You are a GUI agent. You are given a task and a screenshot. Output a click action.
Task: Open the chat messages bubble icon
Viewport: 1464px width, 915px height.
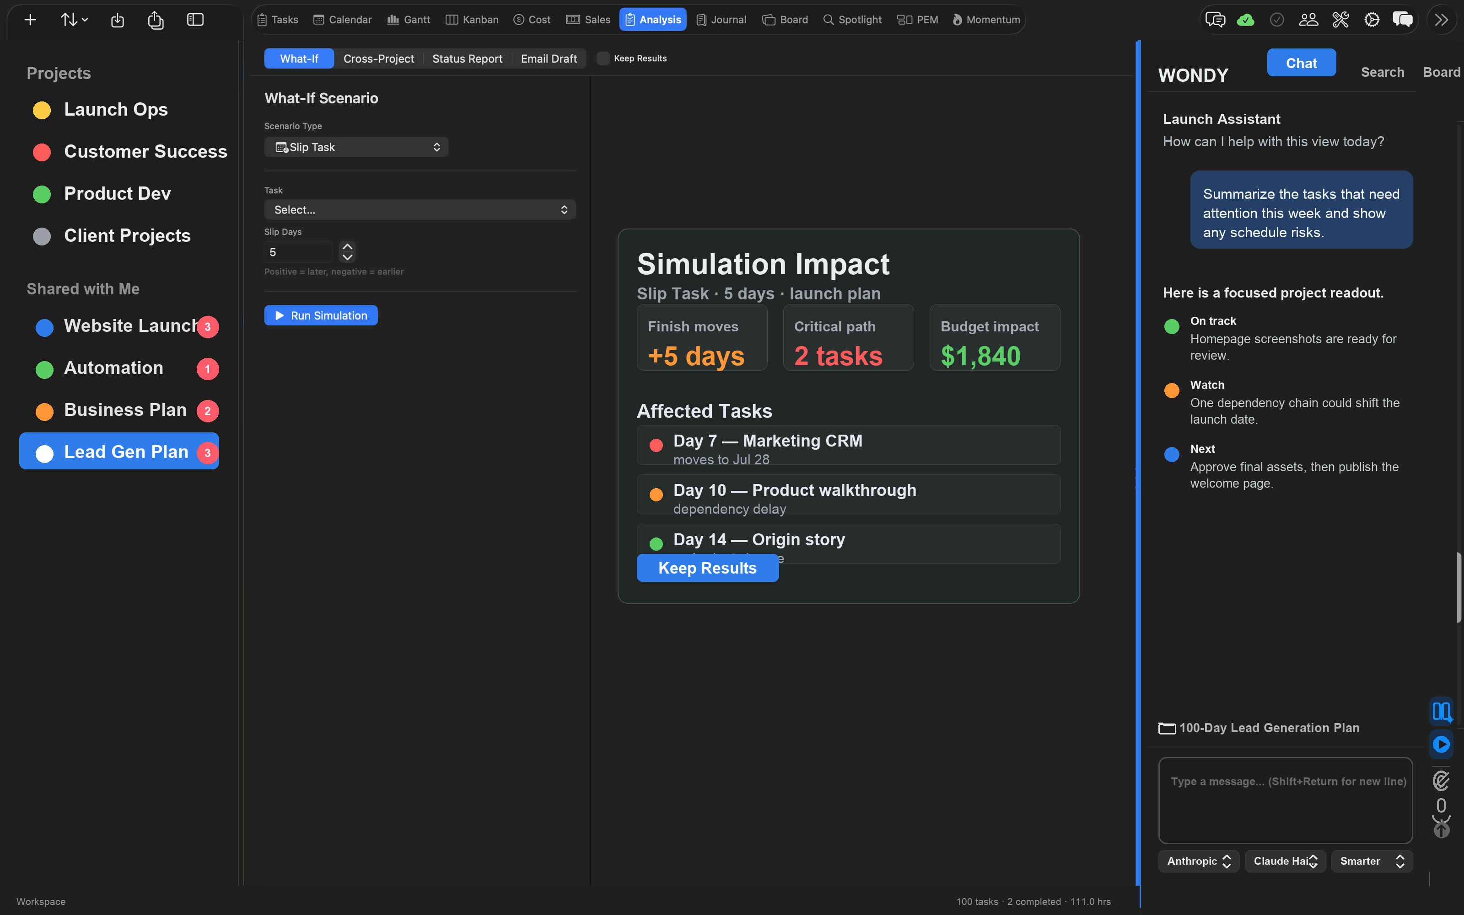[1215, 20]
